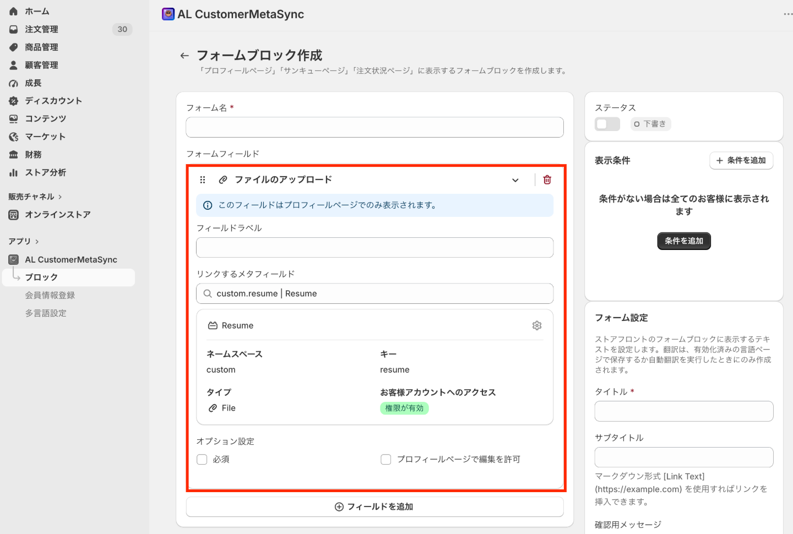Click the AL CustomerMetaSync sidebar app icon
The image size is (793, 534).
pos(14,259)
